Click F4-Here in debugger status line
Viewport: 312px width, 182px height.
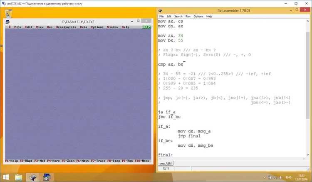coord(53,161)
